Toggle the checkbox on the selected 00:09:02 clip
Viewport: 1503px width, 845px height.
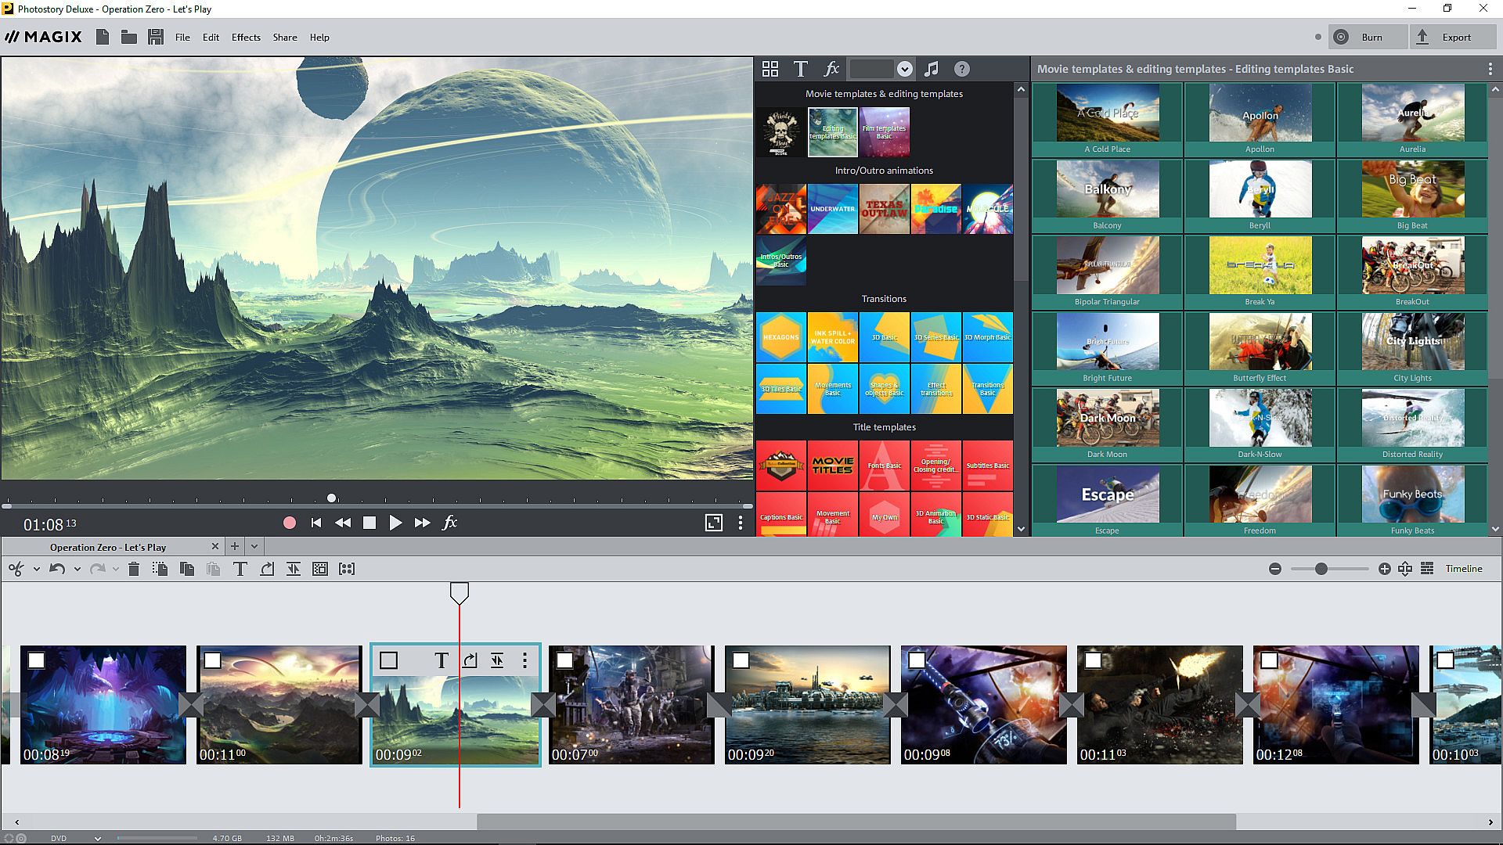pyautogui.click(x=388, y=660)
